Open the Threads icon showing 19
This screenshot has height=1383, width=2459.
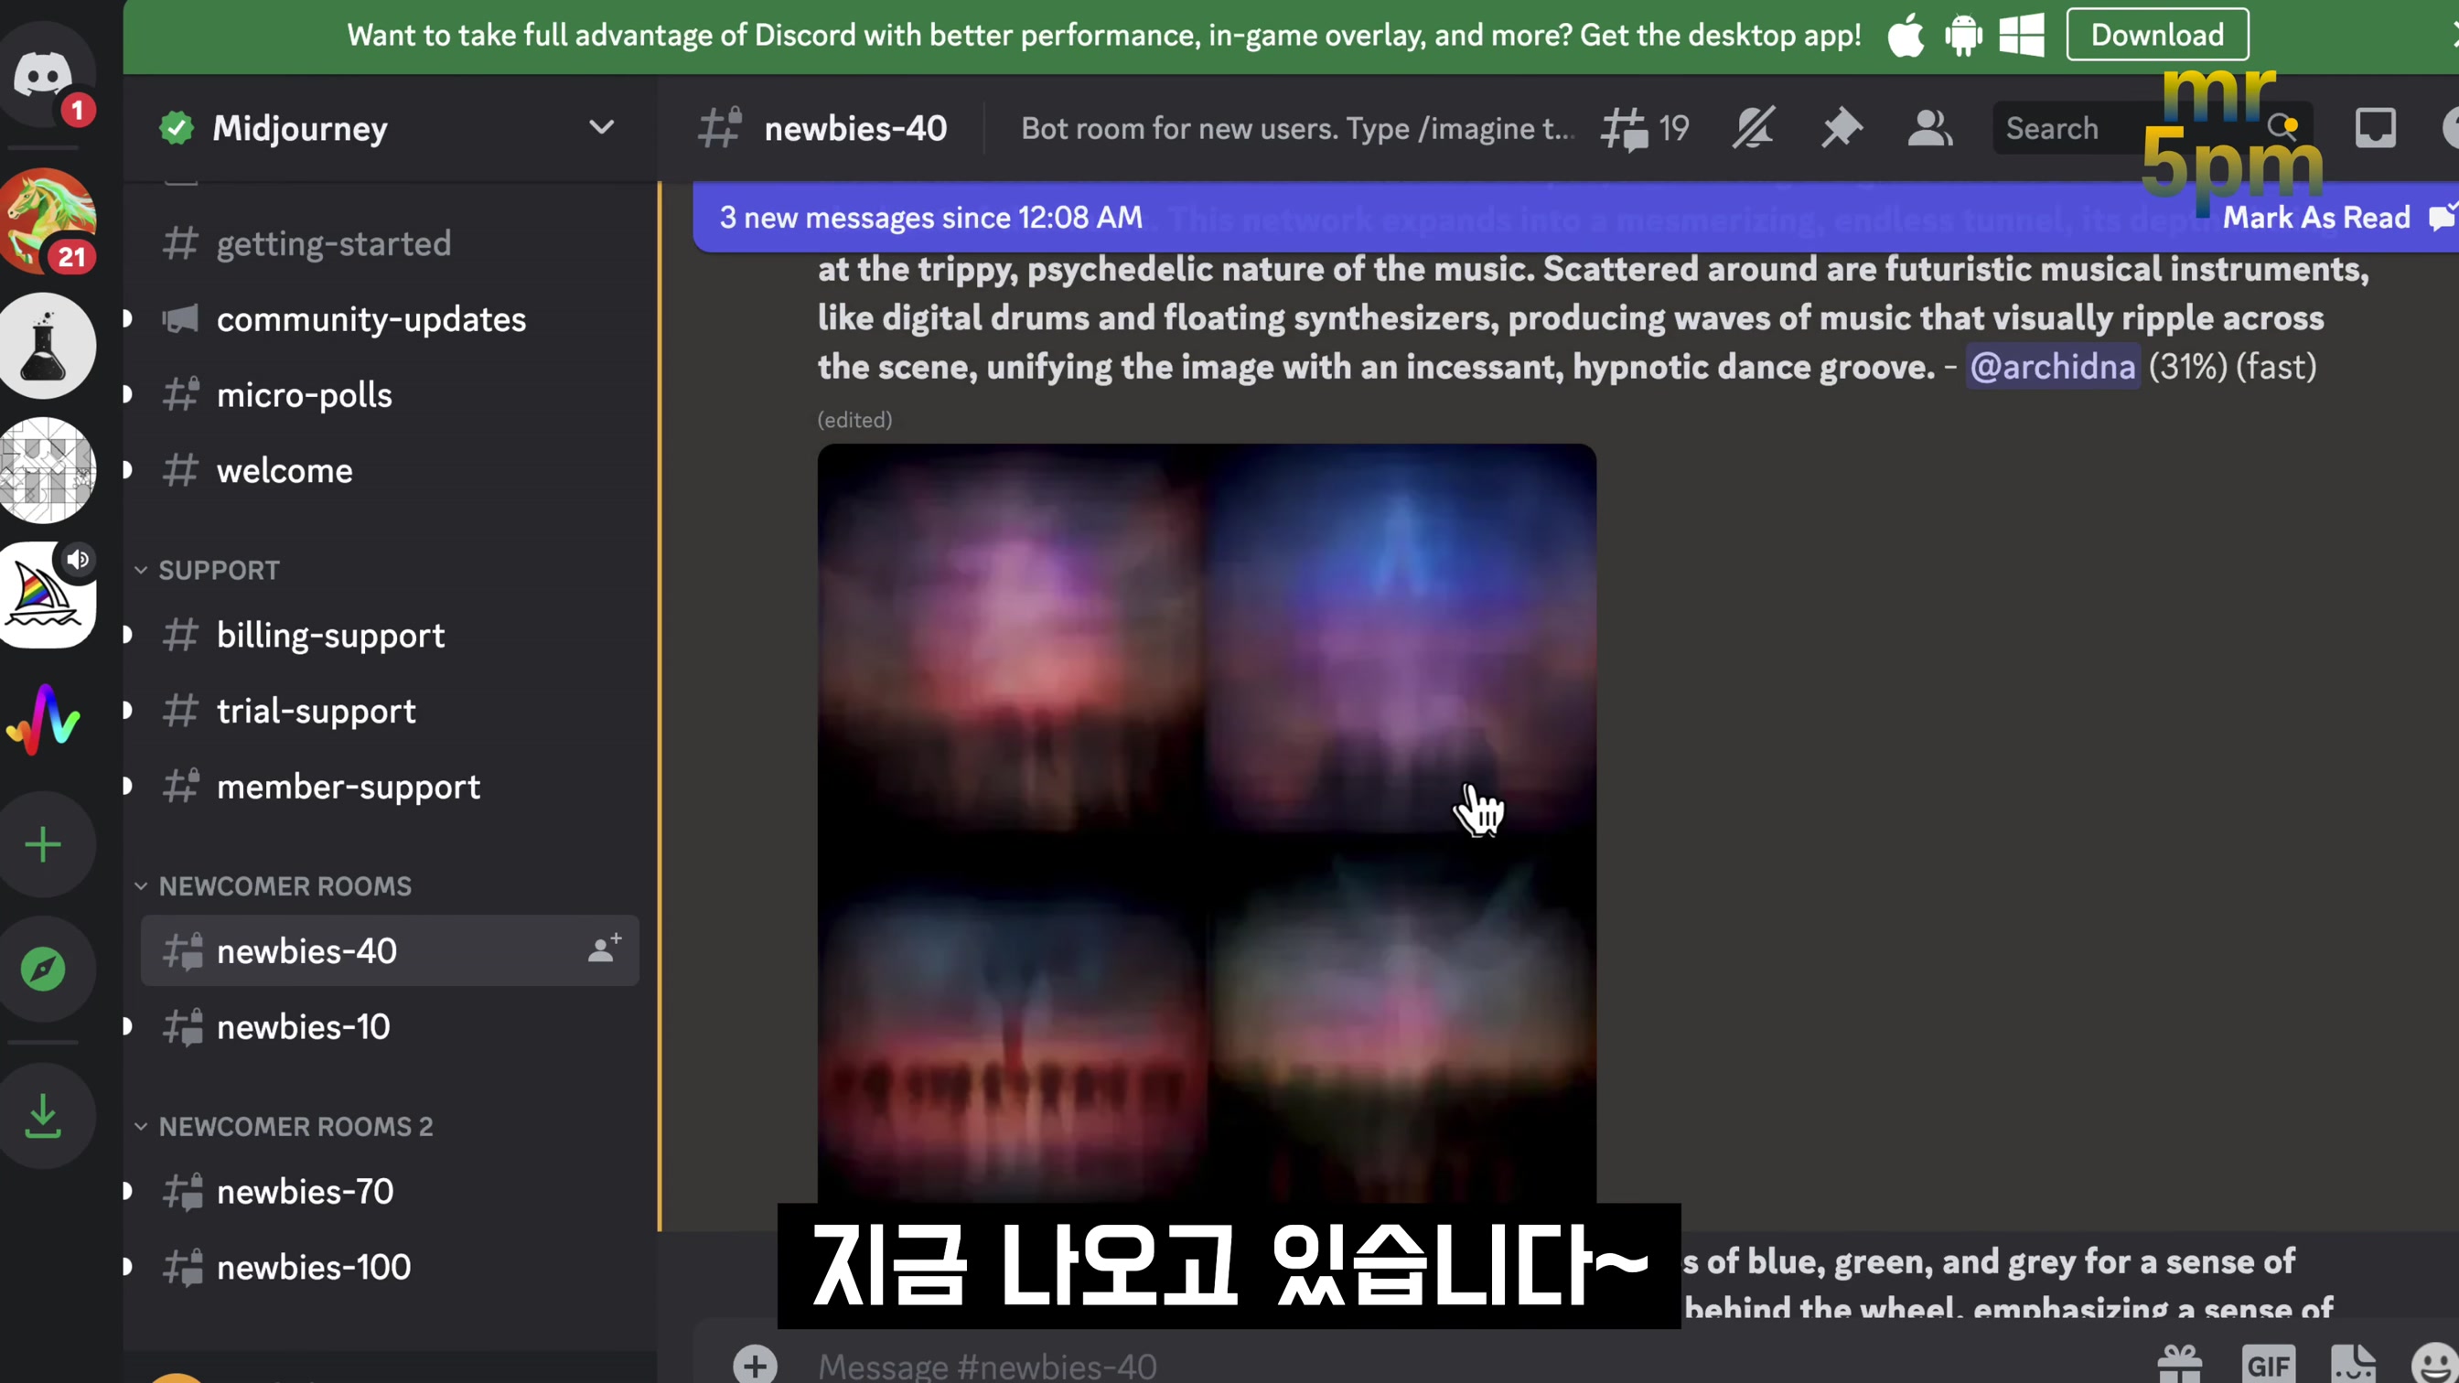[1646, 129]
